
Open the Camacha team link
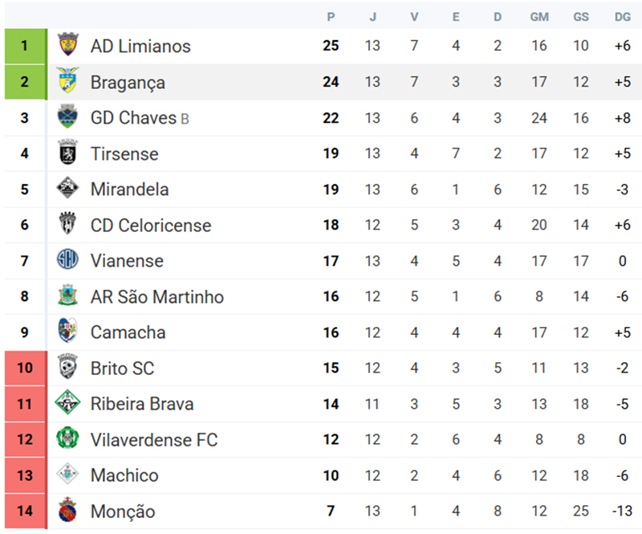point(128,332)
